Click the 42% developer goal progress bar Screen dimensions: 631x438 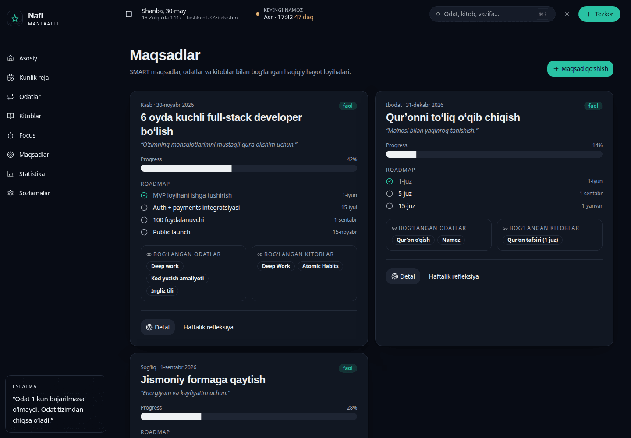[249, 168]
